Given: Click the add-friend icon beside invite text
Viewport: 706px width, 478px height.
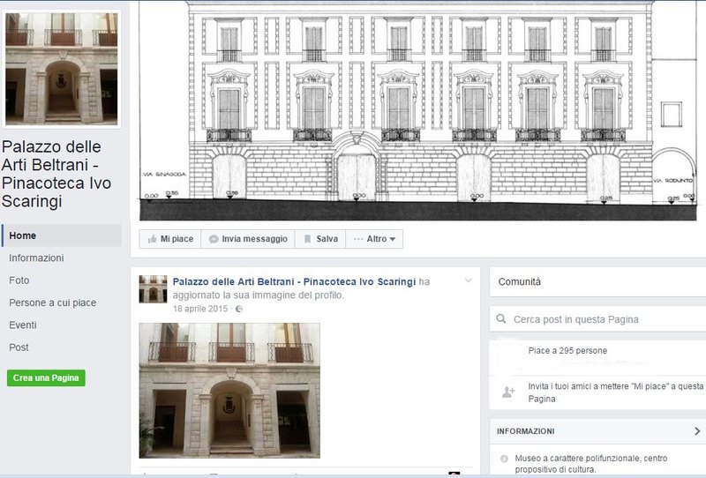Looking at the screenshot, I should 508,392.
